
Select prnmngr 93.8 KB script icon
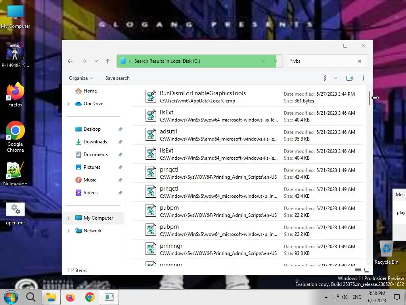click(151, 249)
